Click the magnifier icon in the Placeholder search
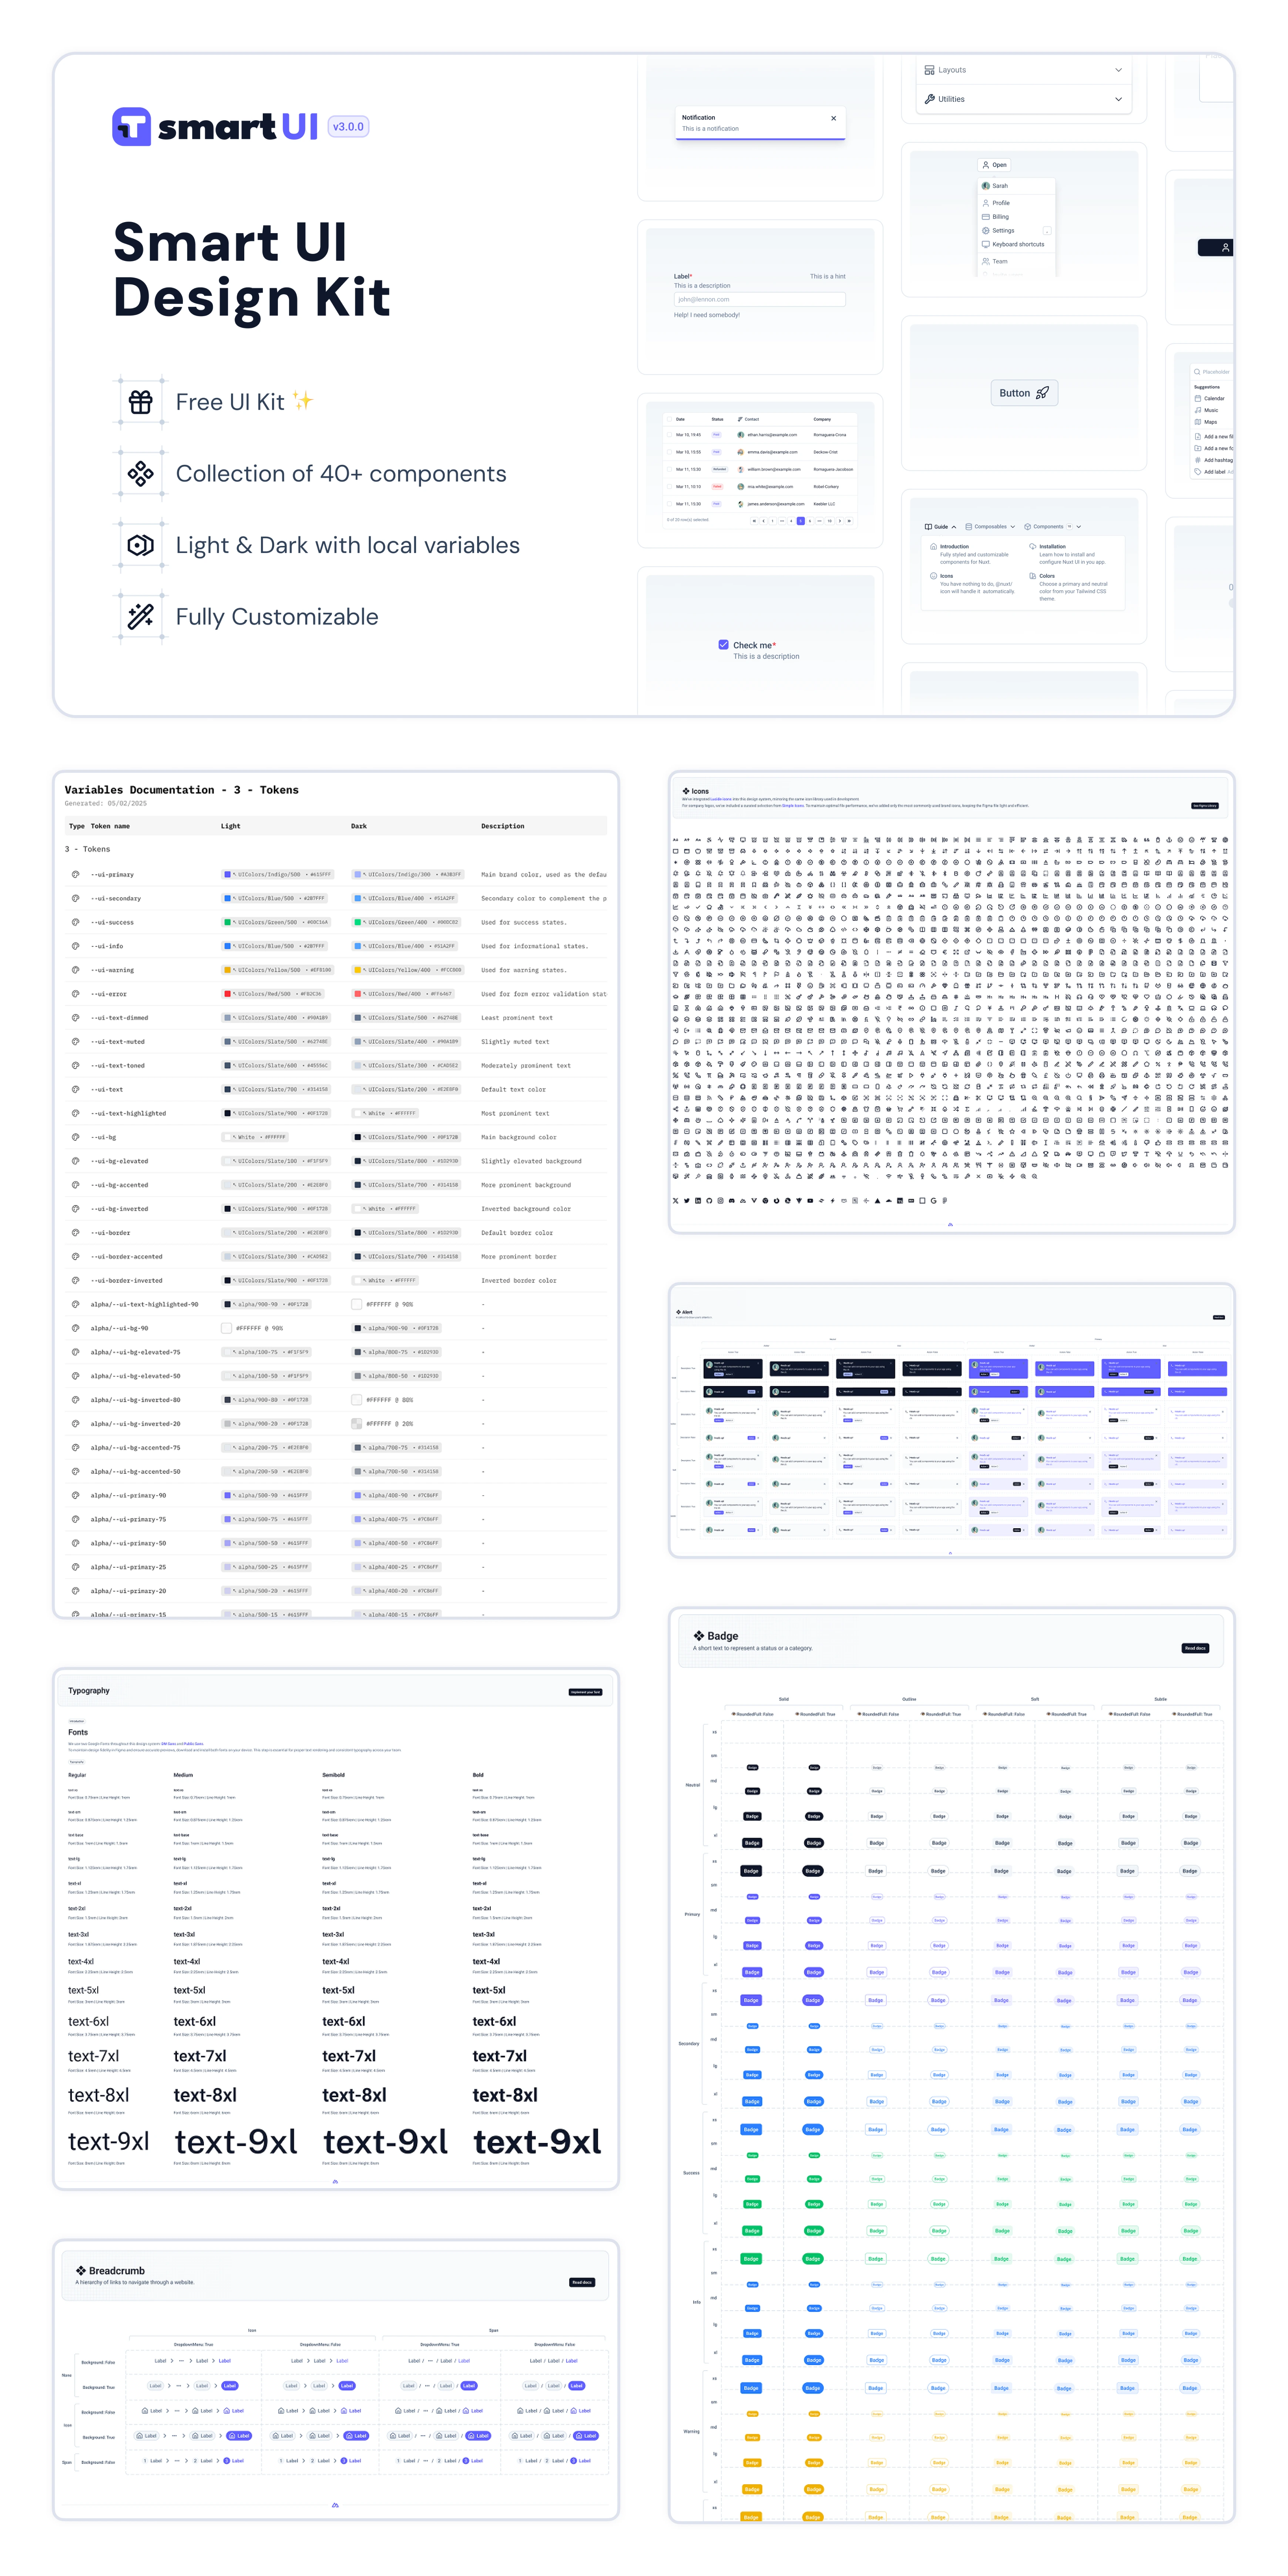The width and height of the screenshot is (1288, 2576). pyautogui.click(x=1197, y=372)
